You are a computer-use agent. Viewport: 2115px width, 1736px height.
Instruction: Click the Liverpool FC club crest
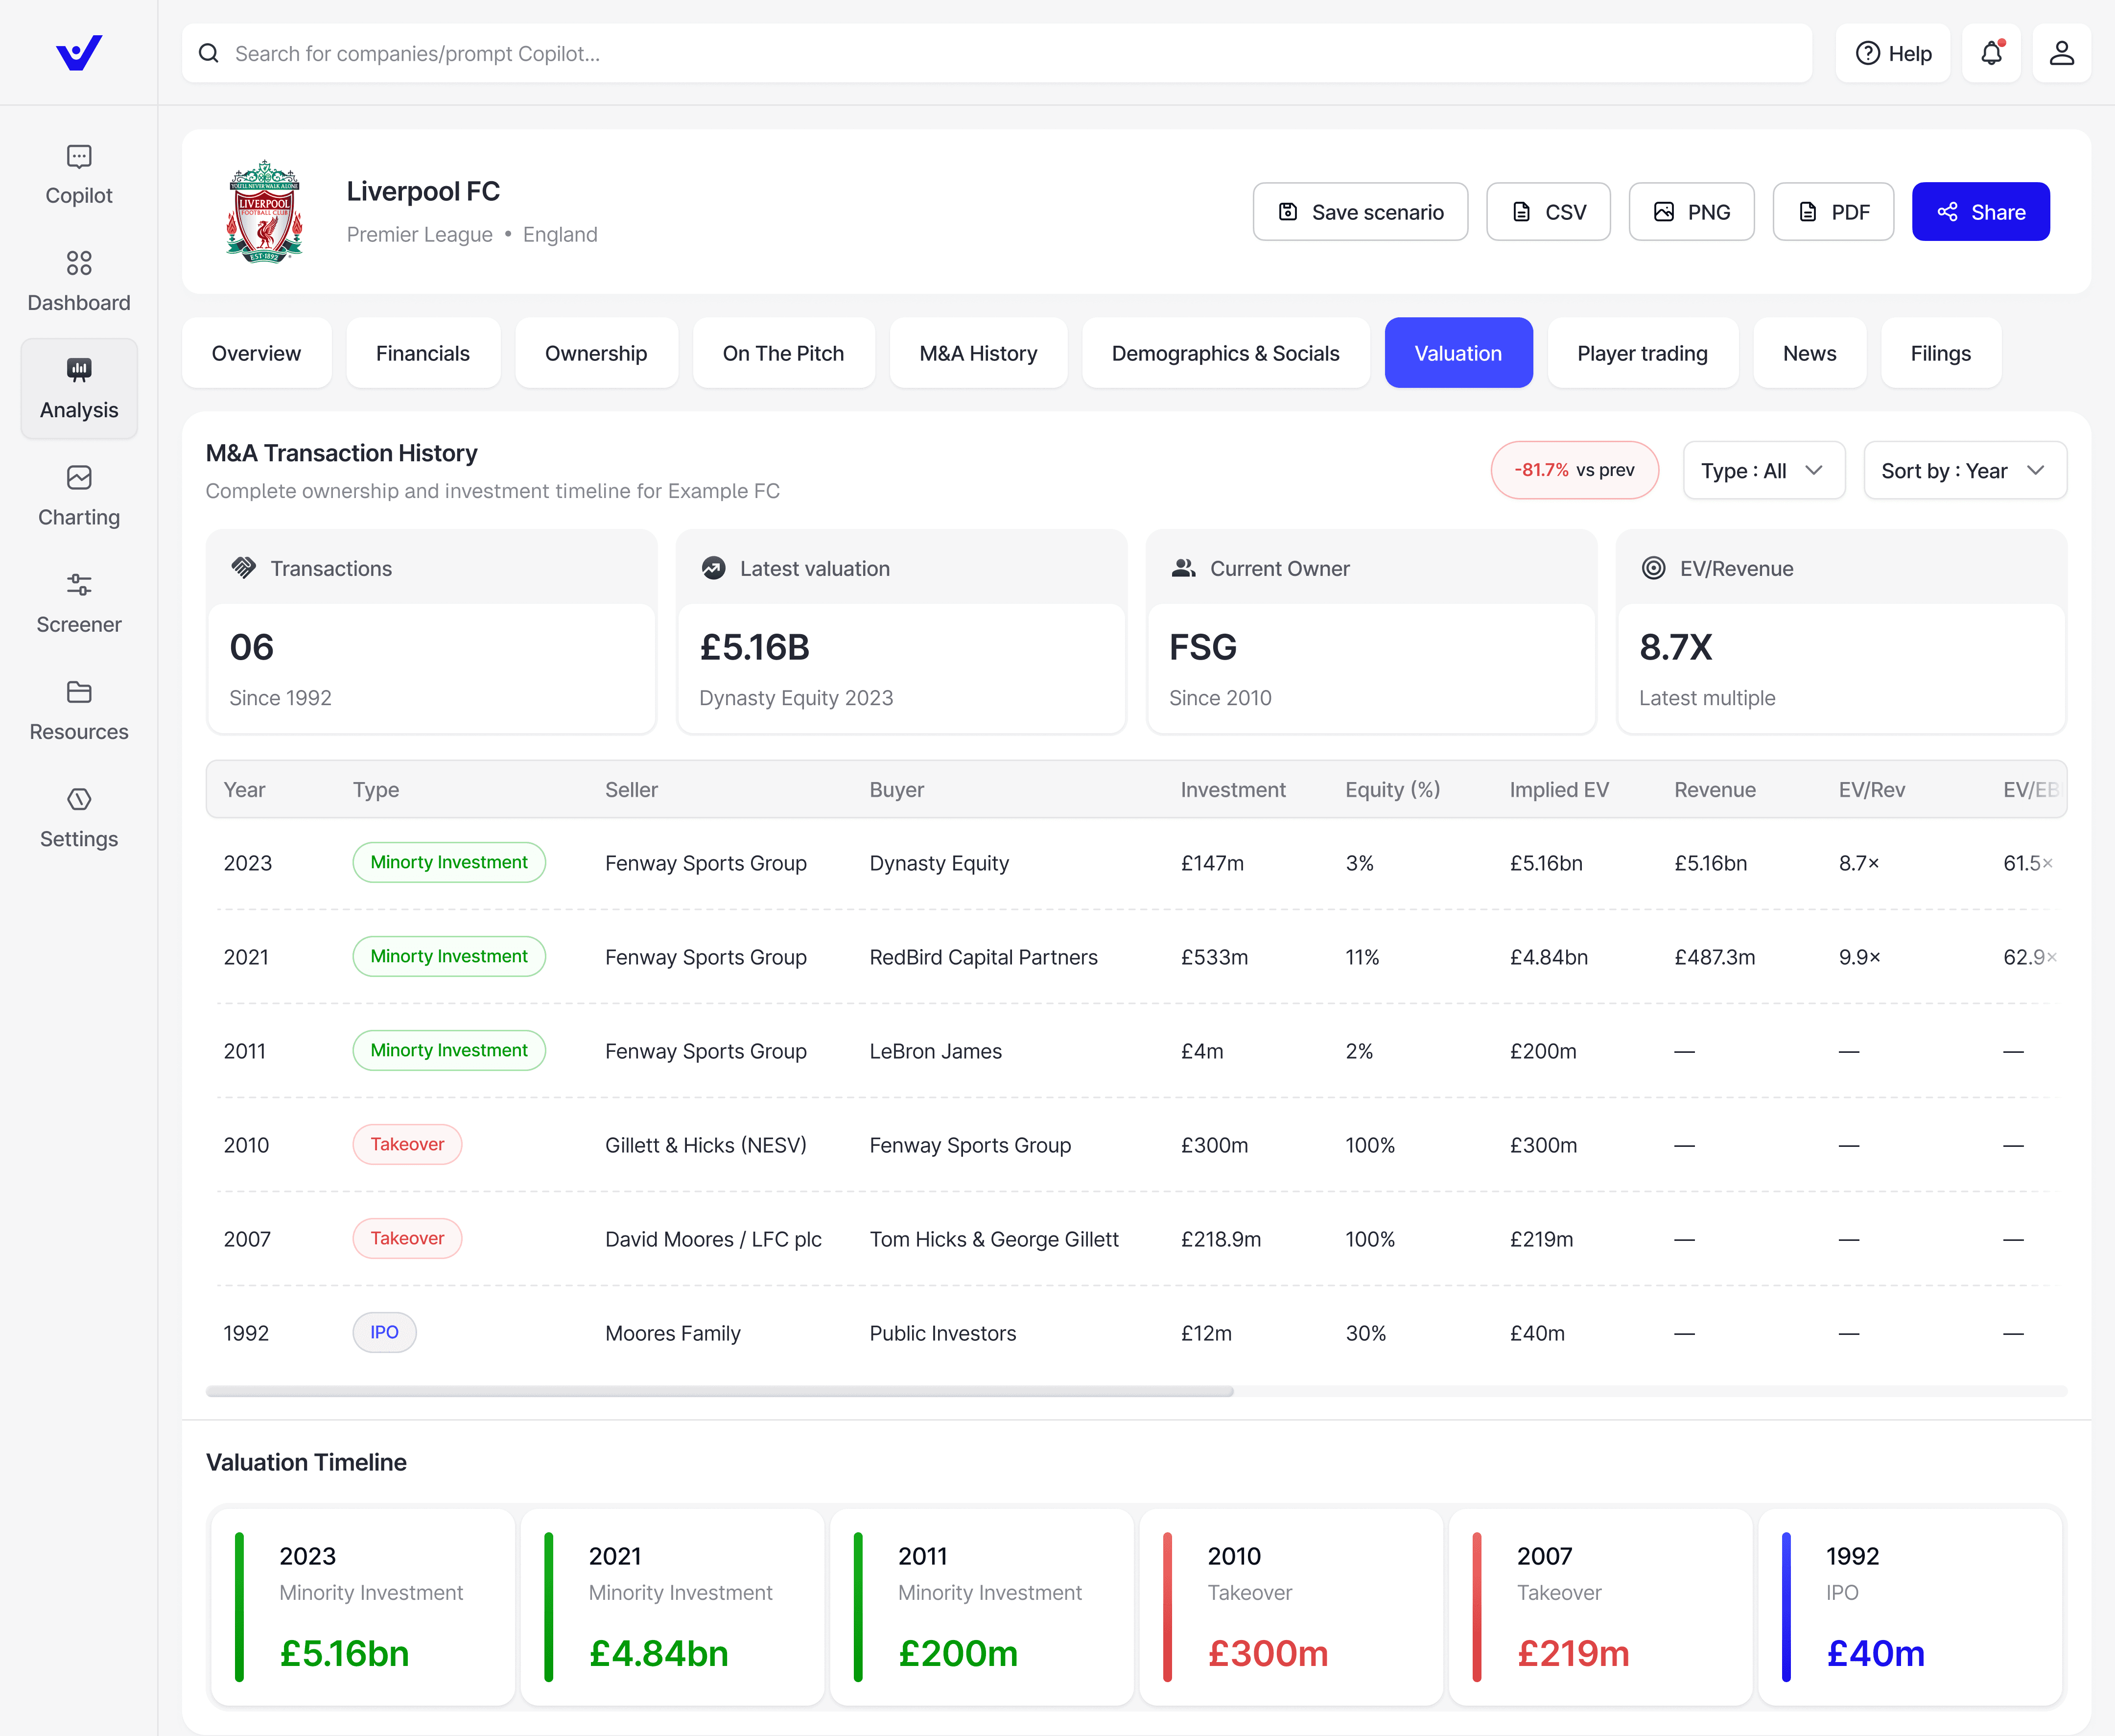(x=264, y=211)
